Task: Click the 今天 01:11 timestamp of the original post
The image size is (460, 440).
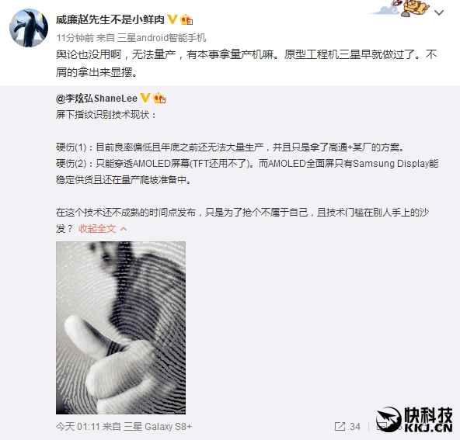Action: 78,427
